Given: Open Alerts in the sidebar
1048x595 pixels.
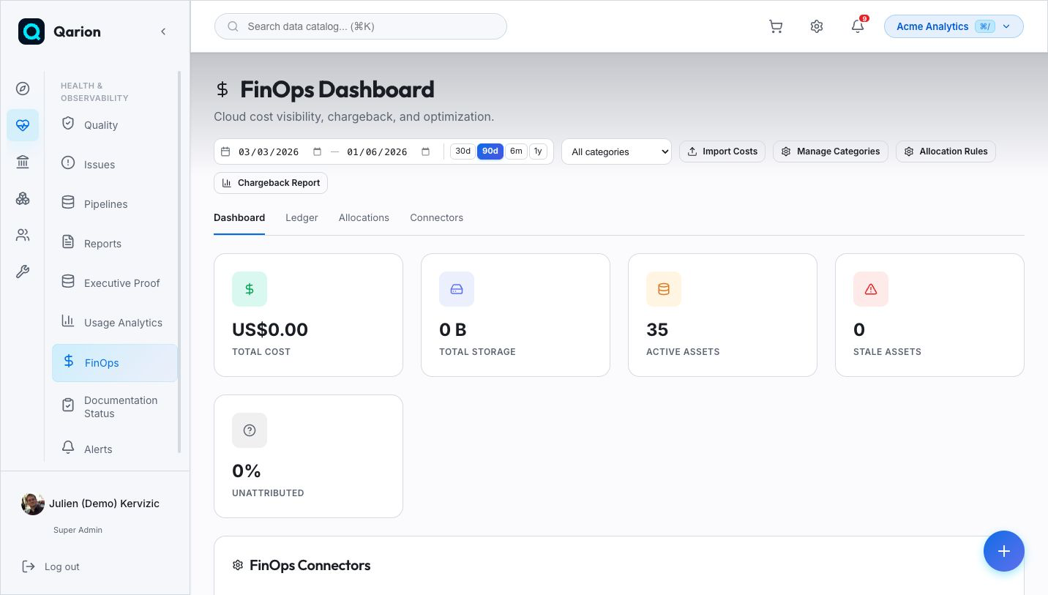Looking at the screenshot, I should point(115,449).
